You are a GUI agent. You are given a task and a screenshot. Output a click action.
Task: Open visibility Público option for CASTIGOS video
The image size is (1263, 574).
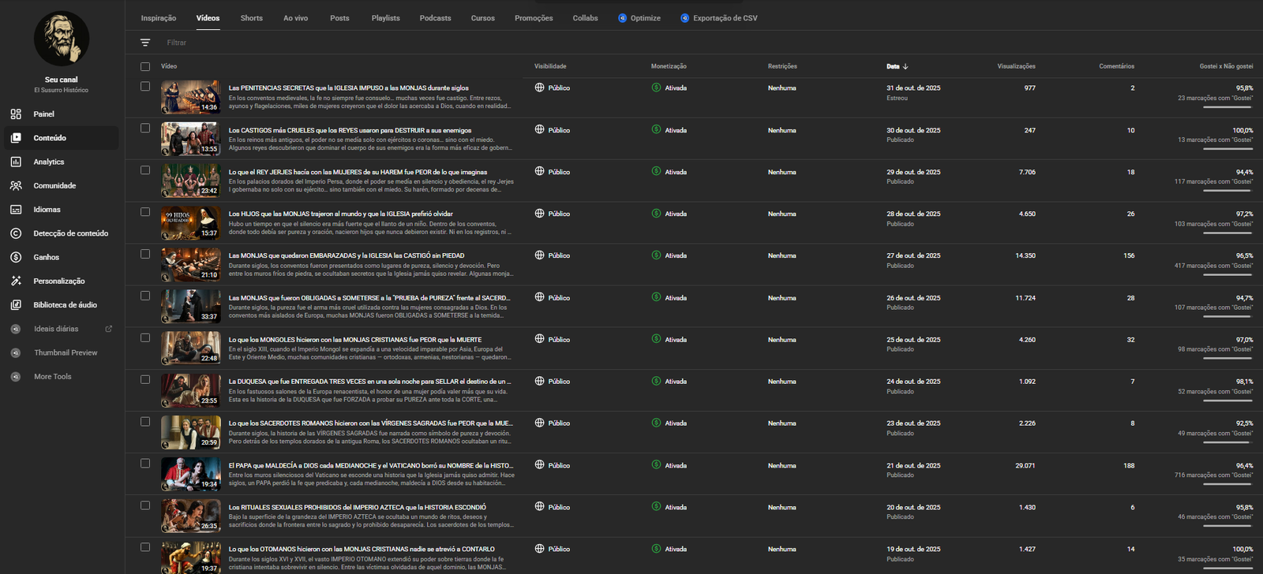(x=553, y=130)
